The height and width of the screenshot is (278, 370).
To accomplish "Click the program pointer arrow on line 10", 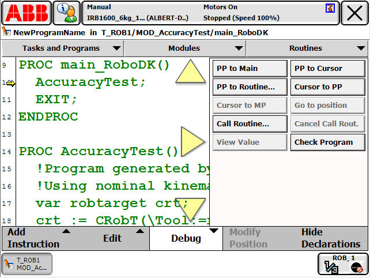I will pyautogui.click(x=10, y=83).
